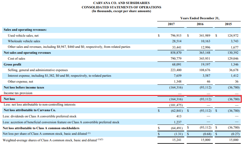Select the 33,441 other revenues value

[x=177, y=48]
